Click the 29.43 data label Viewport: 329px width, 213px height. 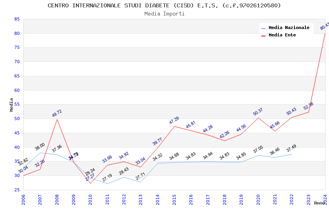coord(124,171)
